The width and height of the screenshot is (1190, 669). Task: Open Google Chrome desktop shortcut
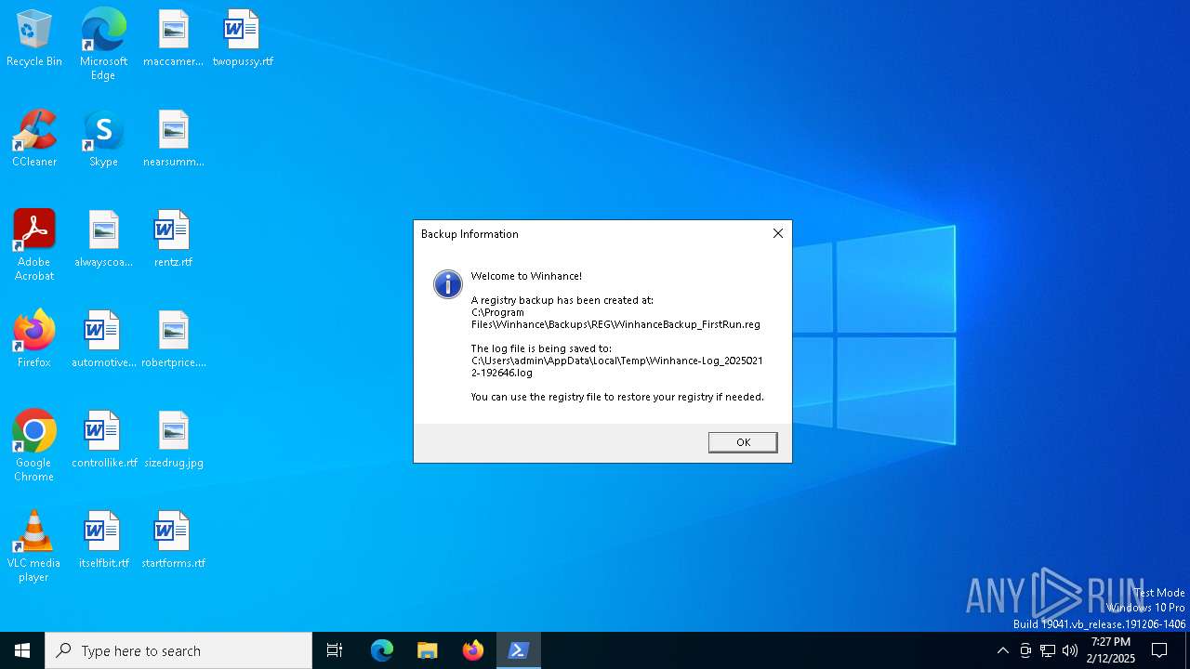(x=34, y=446)
